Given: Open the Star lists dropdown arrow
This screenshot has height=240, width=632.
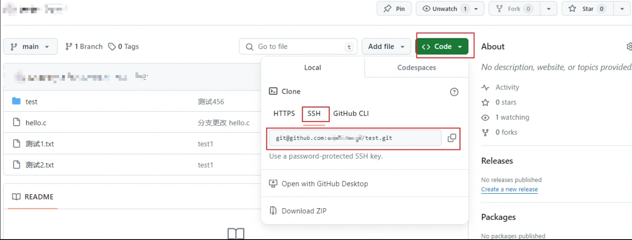Looking at the screenshot, I should point(622,8).
